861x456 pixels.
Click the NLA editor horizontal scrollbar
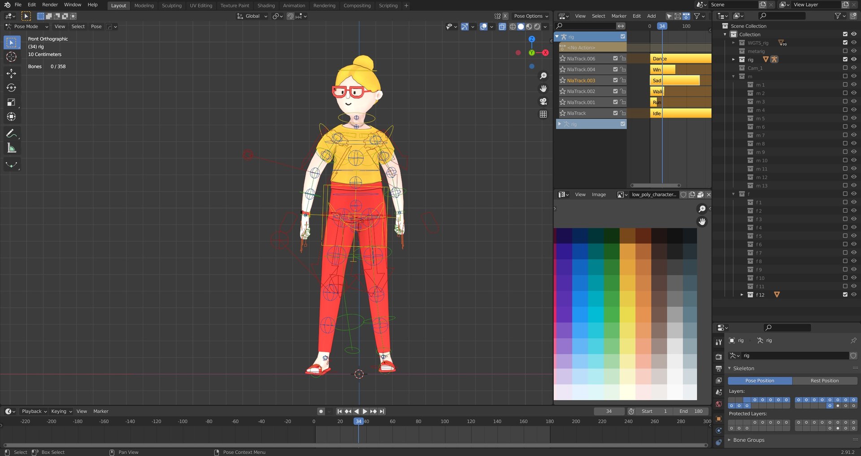click(656, 185)
